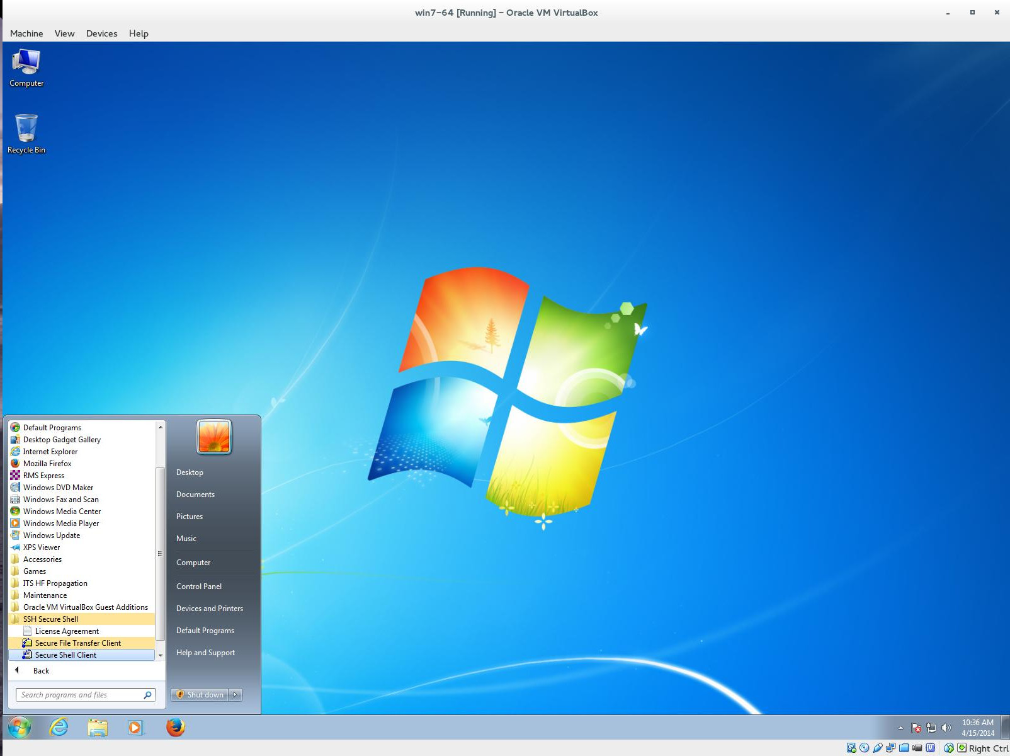Open the Computer desktop icon
Screen dimensions: 1010x756
click(26, 68)
